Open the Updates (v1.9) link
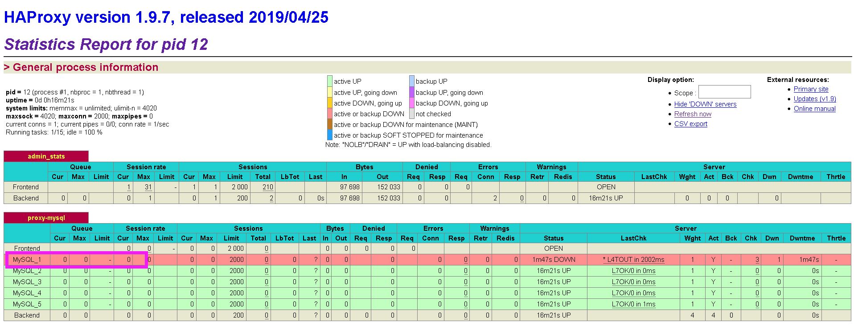This screenshot has width=854, height=326. 814,99
